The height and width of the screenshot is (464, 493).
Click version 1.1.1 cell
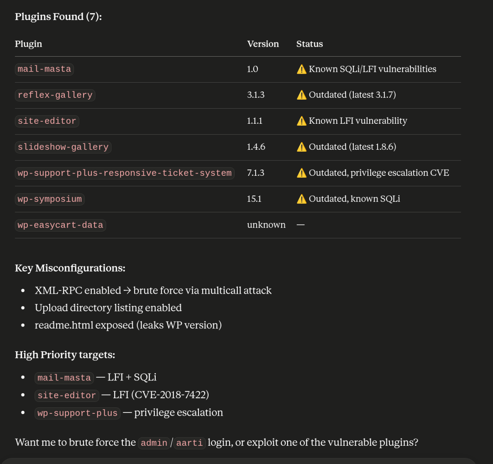click(255, 121)
